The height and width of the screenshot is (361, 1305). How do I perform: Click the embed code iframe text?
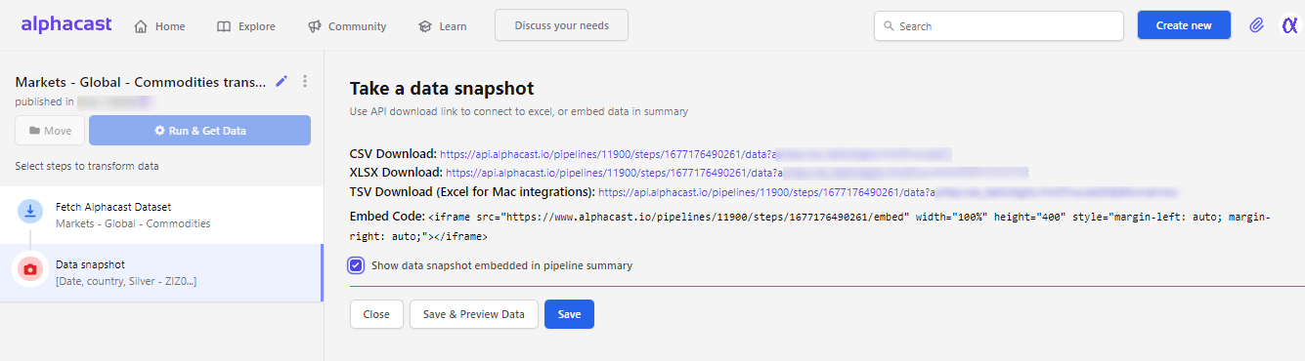point(848,226)
